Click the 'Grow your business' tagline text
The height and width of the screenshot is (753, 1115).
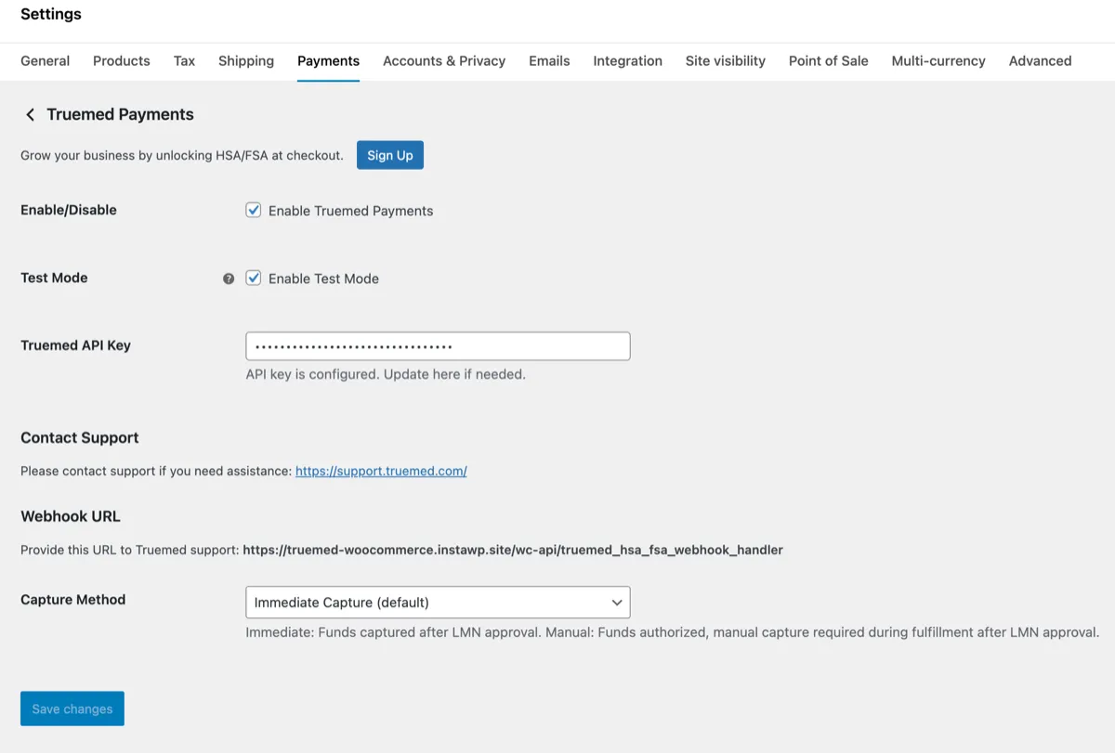[x=182, y=155]
